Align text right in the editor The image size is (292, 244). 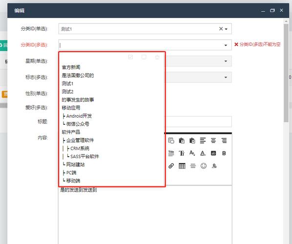(x=224, y=141)
